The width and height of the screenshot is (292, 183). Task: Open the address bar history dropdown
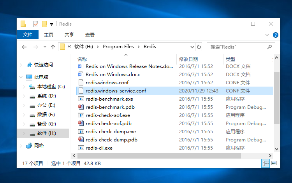(192, 47)
